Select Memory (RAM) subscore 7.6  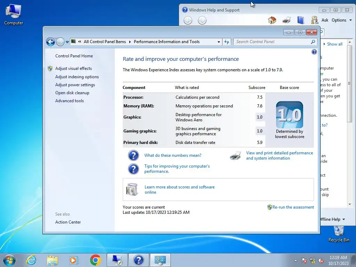[x=260, y=106]
